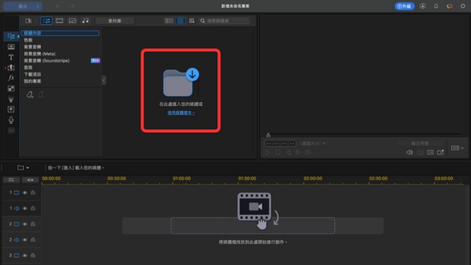
Task: Toggle visibility eye on video track 1
Action: coord(25,193)
